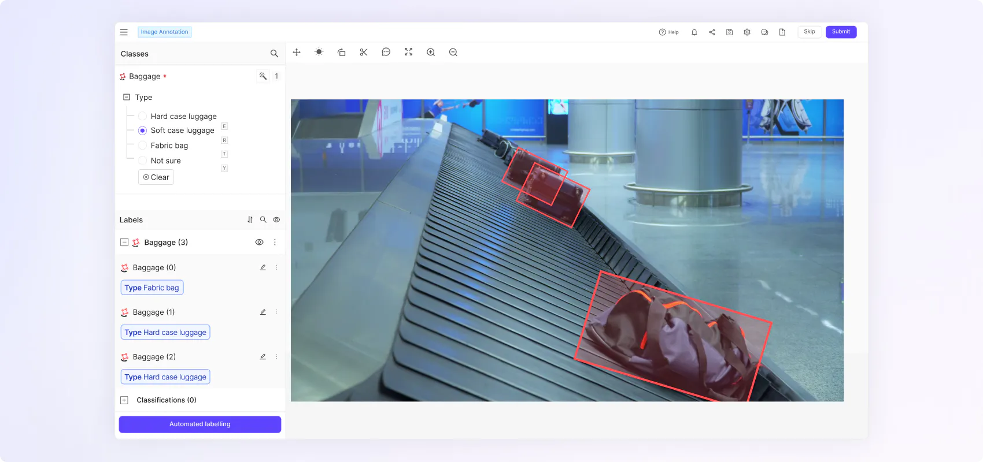Expand the Classifications (0) section
This screenshot has height=462, width=983.
click(x=124, y=400)
